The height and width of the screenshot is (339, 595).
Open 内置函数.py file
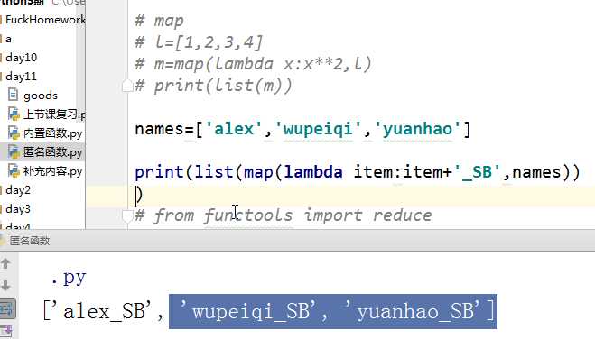click(x=52, y=133)
